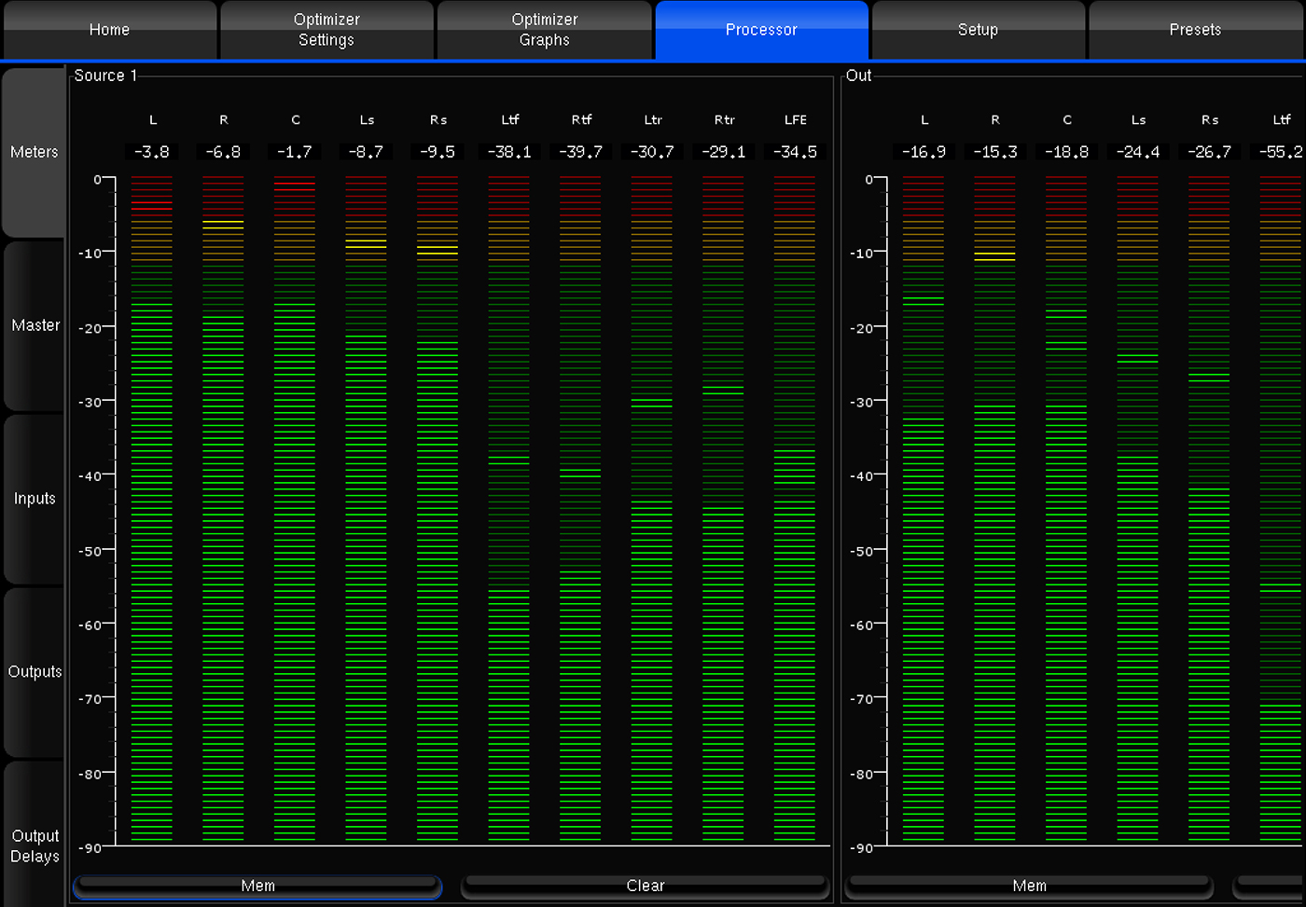Go to the Setup tab
The height and width of the screenshot is (907, 1306).
click(x=978, y=30)
